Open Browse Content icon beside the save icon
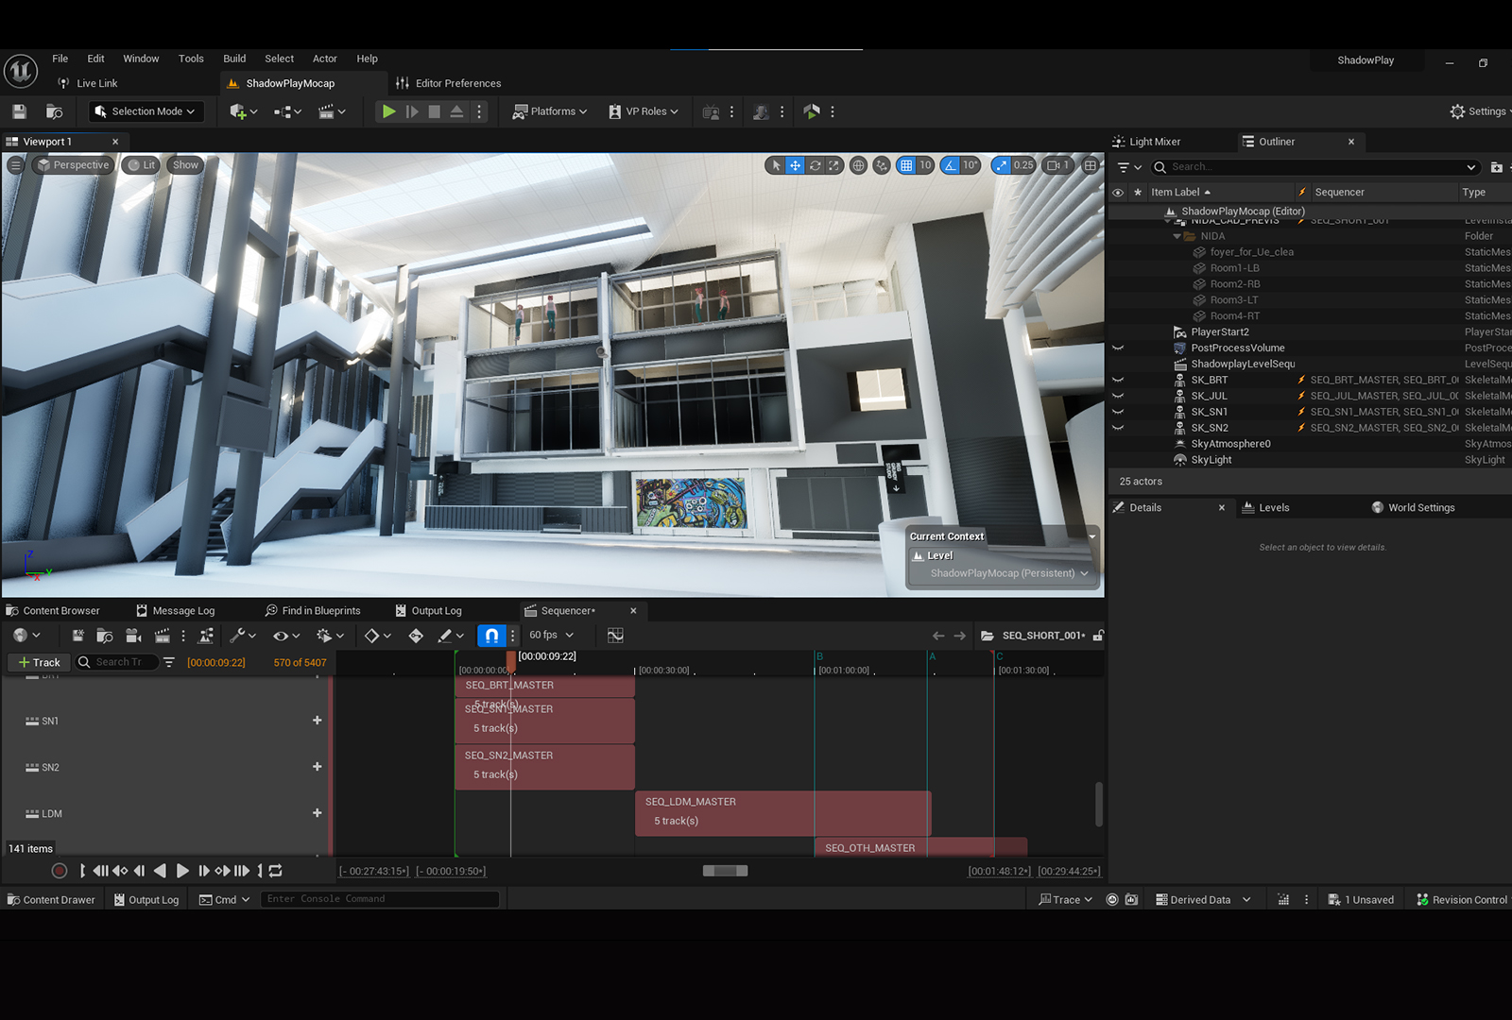This screenshot has height=1020, width=1512. coord(54,111)
